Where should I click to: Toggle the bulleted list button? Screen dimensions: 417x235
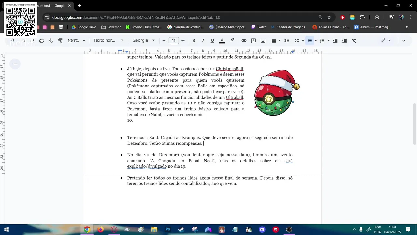tap(309, 41)
